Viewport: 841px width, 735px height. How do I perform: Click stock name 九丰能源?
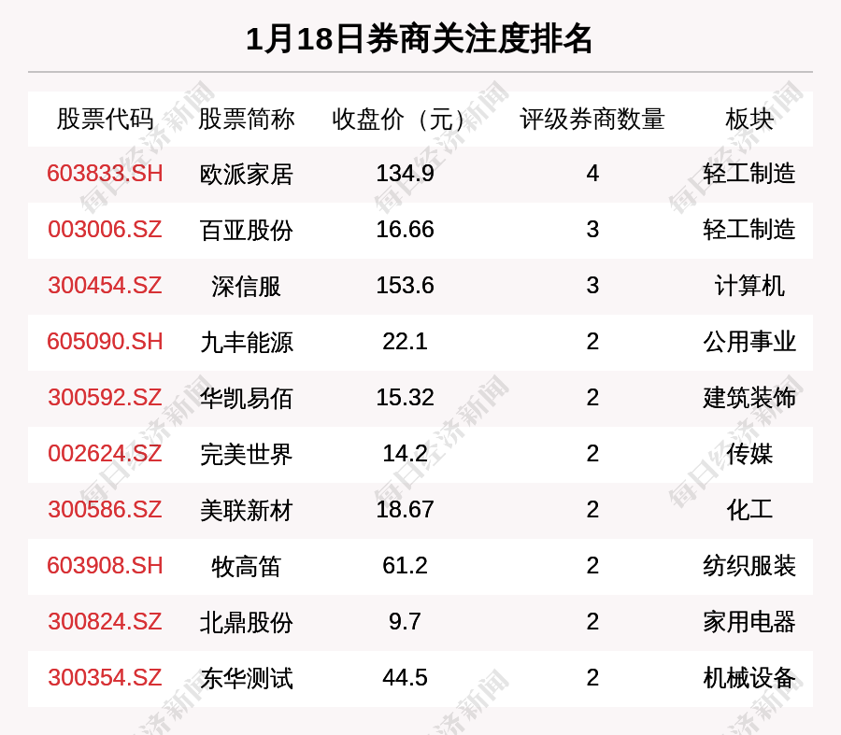246,343
